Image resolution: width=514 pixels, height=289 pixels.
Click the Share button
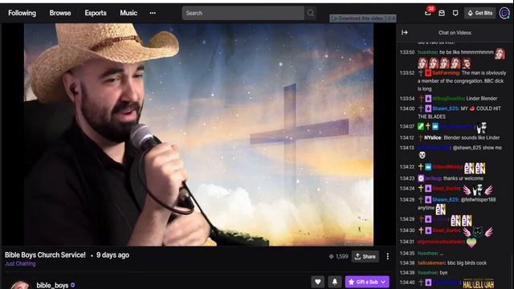(x=365, y=257)
